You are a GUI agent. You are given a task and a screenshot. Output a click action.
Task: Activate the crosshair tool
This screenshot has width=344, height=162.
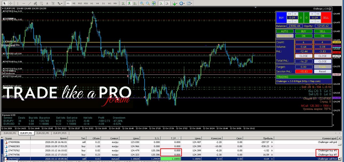pos(11,3)
